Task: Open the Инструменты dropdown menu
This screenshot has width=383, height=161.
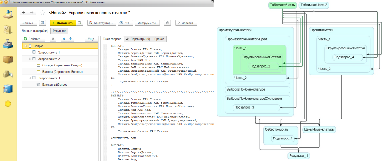Action: pyautogui.click(x=147, y=23)
